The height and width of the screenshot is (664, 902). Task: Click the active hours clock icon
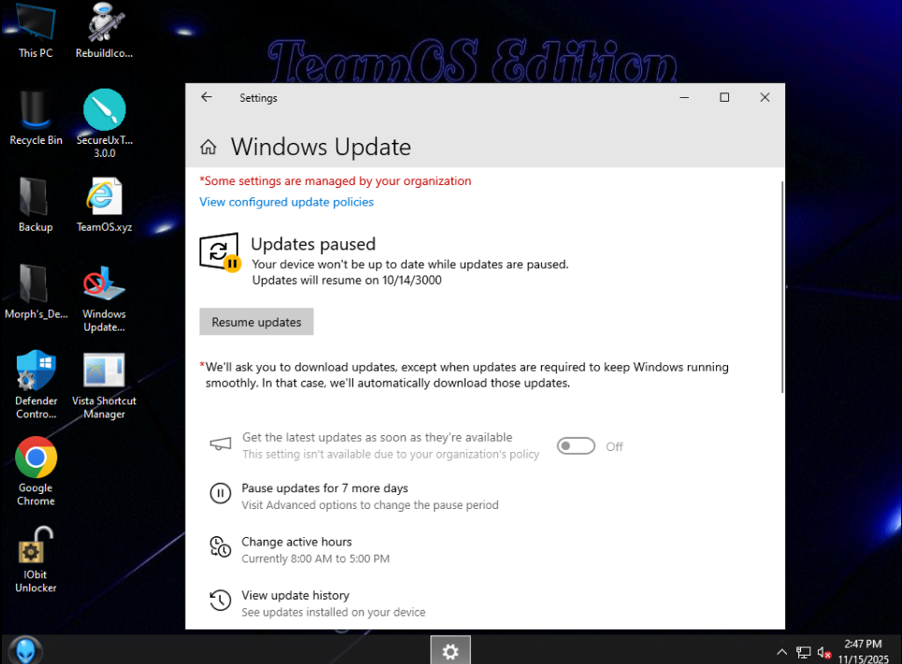[x=221, y=546]
